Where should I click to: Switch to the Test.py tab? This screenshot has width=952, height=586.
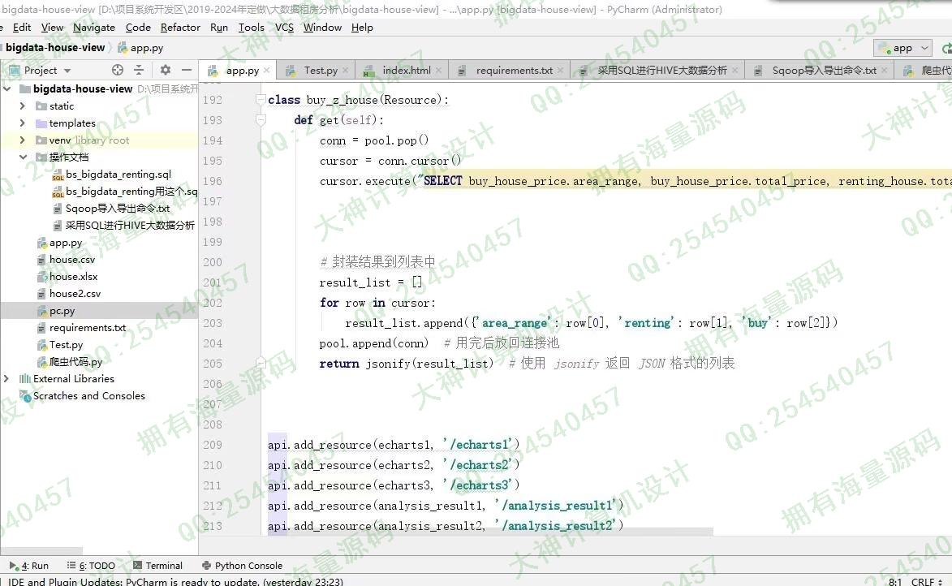[315, 71]
